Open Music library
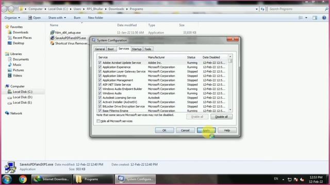 point(17,65)
